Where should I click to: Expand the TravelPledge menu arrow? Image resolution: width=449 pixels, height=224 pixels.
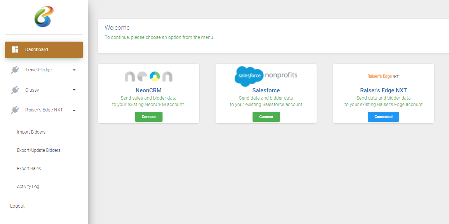[74, 70]
